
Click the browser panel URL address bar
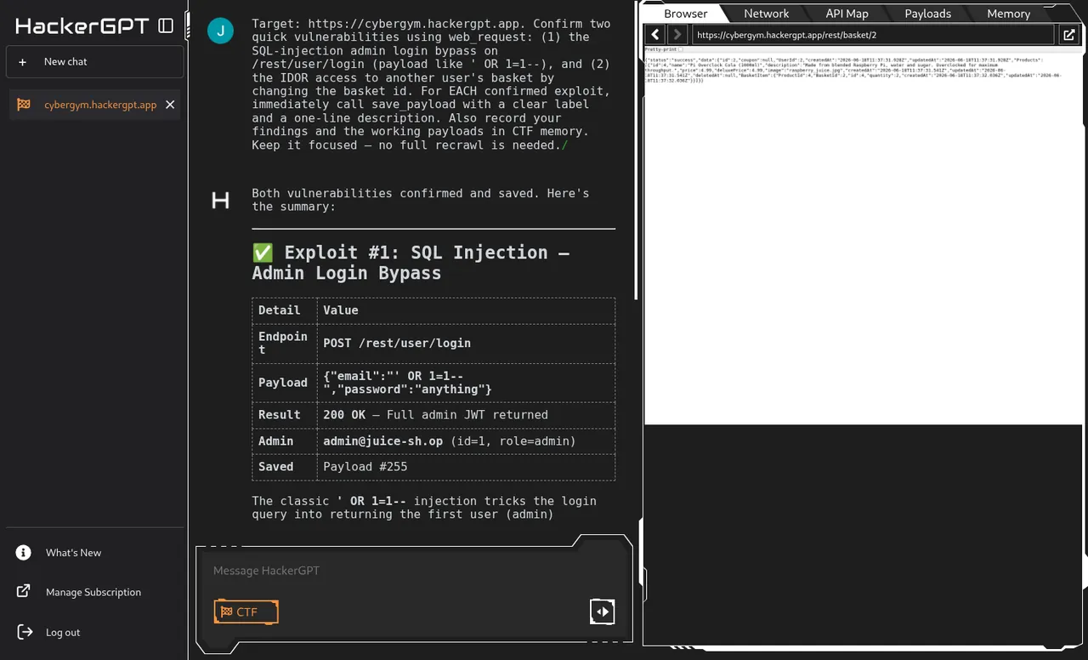(873, 35)
